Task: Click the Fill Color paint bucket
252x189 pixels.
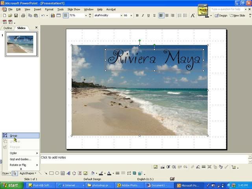Action: (x=93, y=173)
